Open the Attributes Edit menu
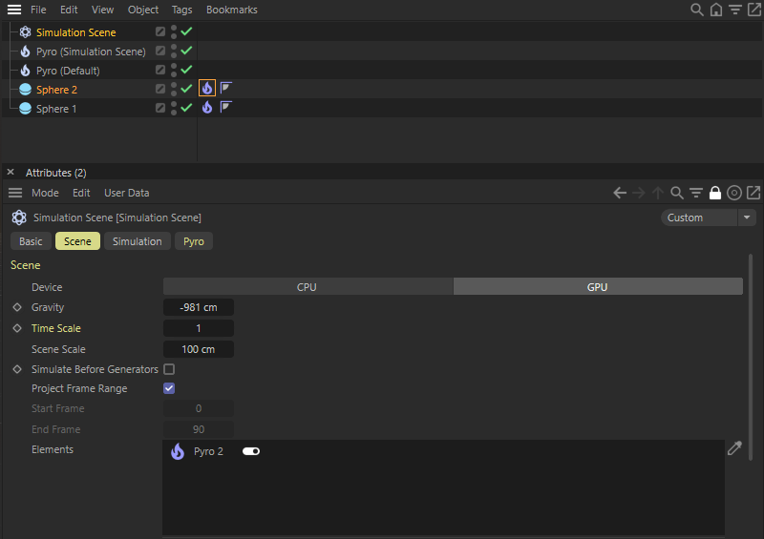 point(81,193)
